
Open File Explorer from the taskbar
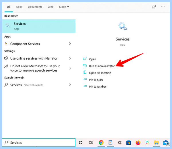[x=157, y=142]
